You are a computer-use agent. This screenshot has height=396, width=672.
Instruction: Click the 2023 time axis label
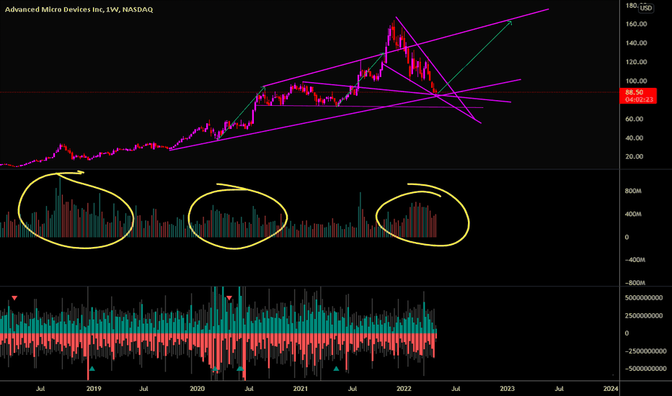pos(507,389)
